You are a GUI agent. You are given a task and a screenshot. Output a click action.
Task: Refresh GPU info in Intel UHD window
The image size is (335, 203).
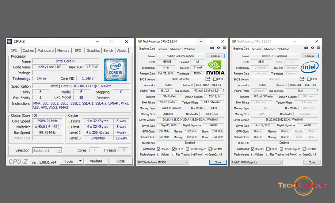(313, 48)
